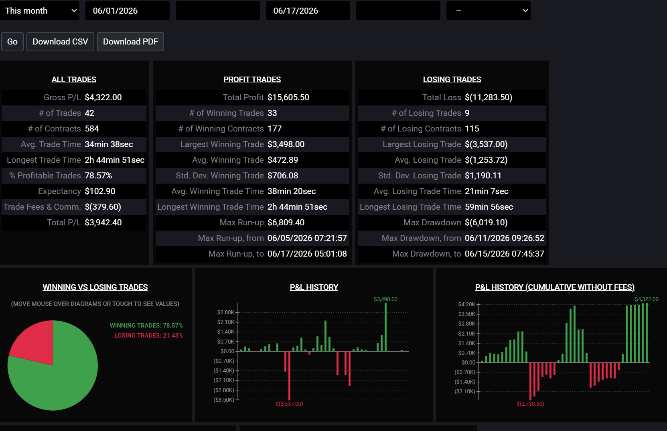
Task: Click Trade Fees & Comm. value $(379.60)
Action: point(103,207)
